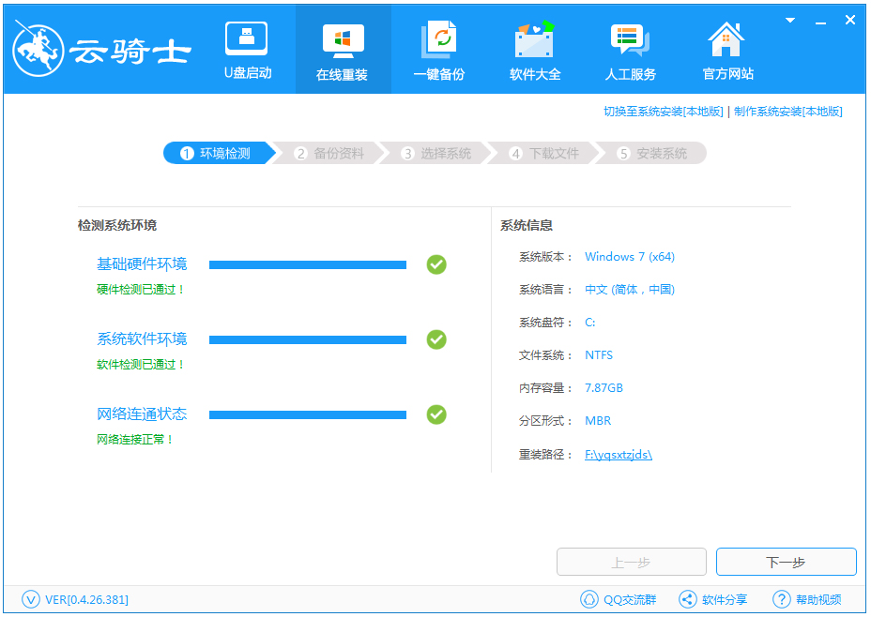Screen dimensions: 871x617
Task: Click the 软件分享 share icon
Action: (688, 599)
